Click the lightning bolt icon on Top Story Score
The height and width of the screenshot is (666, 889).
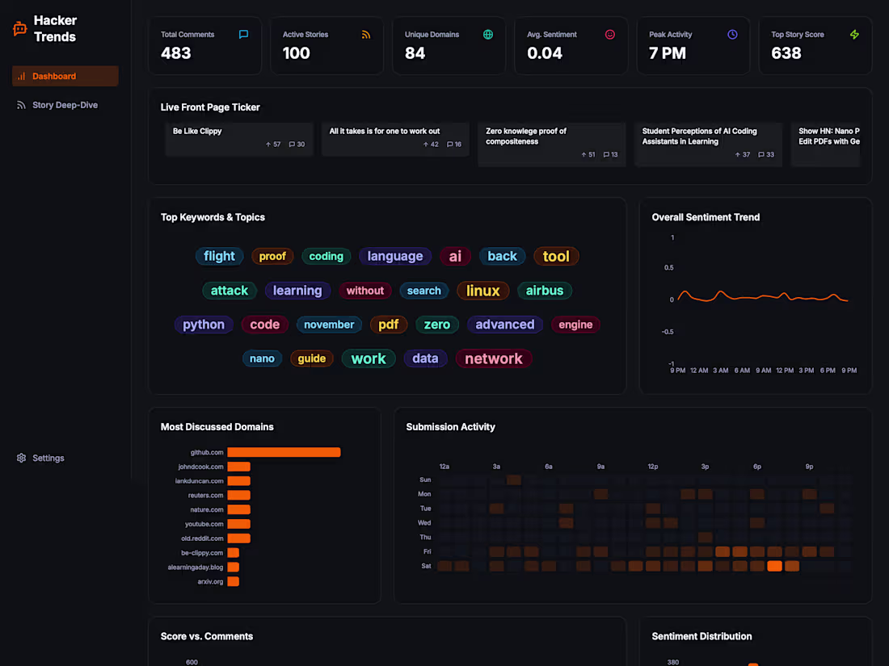coord(853,35)
